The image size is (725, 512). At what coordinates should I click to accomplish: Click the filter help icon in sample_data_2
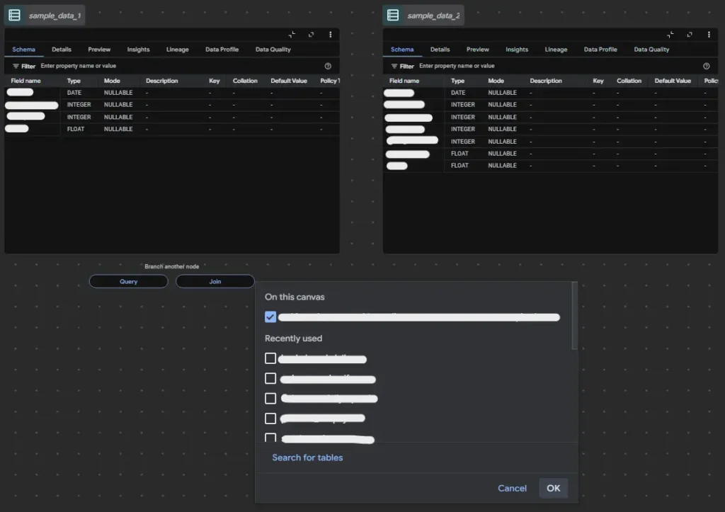point(707,66)
